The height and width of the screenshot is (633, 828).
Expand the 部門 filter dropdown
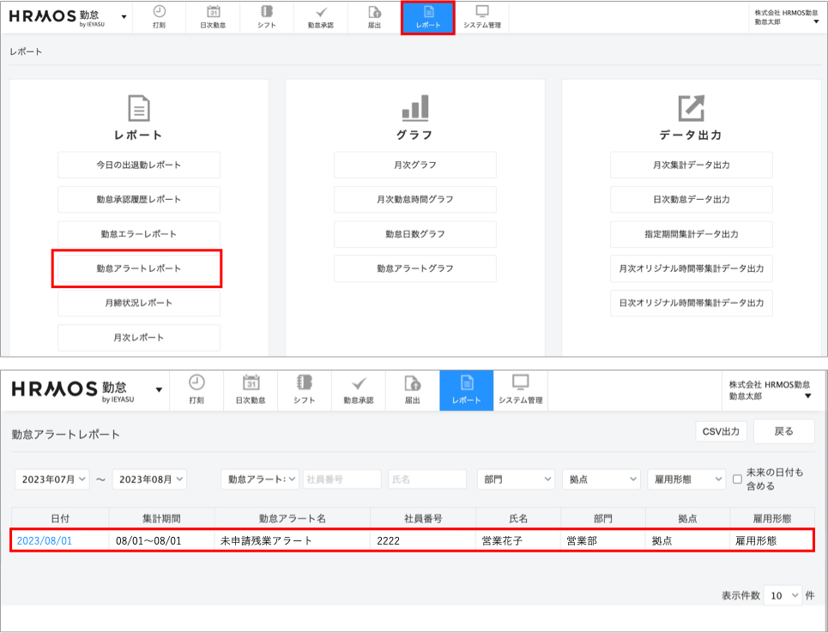(515, 479)
